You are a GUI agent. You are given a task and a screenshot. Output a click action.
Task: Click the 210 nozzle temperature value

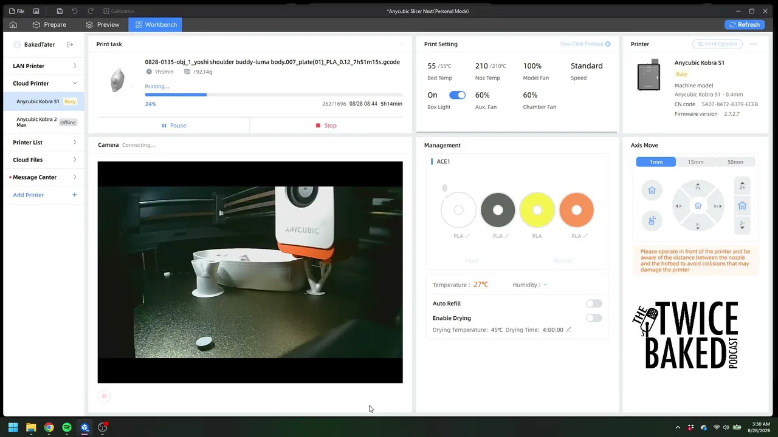pyautogui.click(x=481, y=66)
